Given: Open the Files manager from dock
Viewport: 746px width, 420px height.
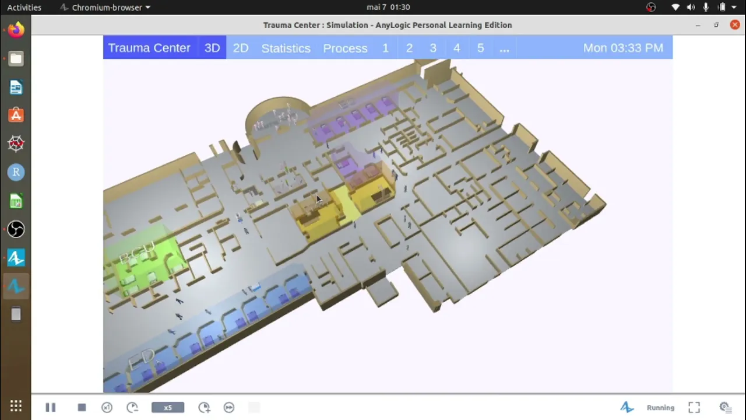Looking at the screenshot, I should [x=16, y=58].
